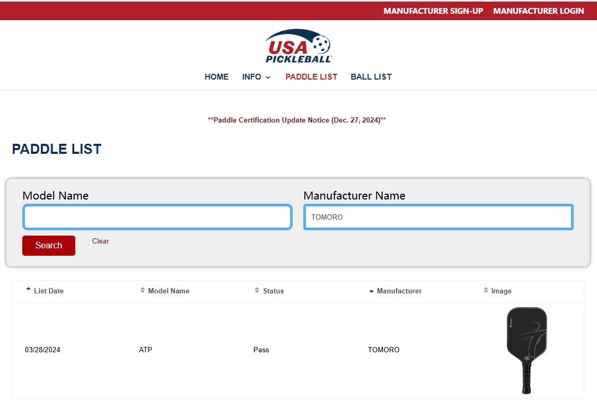Click the Clear link to reset filters
The width and height of the screenshot is (597, 408).
pos(100,241)
